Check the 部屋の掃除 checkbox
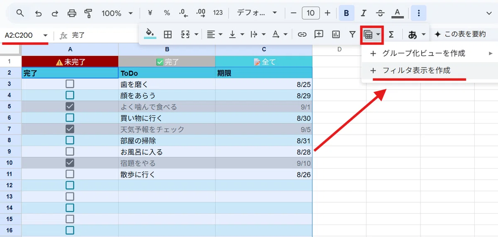This screenshot has height=237, width=498. click(70, 140)
